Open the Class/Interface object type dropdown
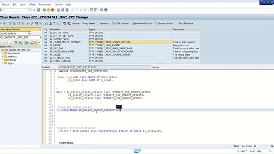This screenshot has height=154, width=274. [x=30, y=33]
